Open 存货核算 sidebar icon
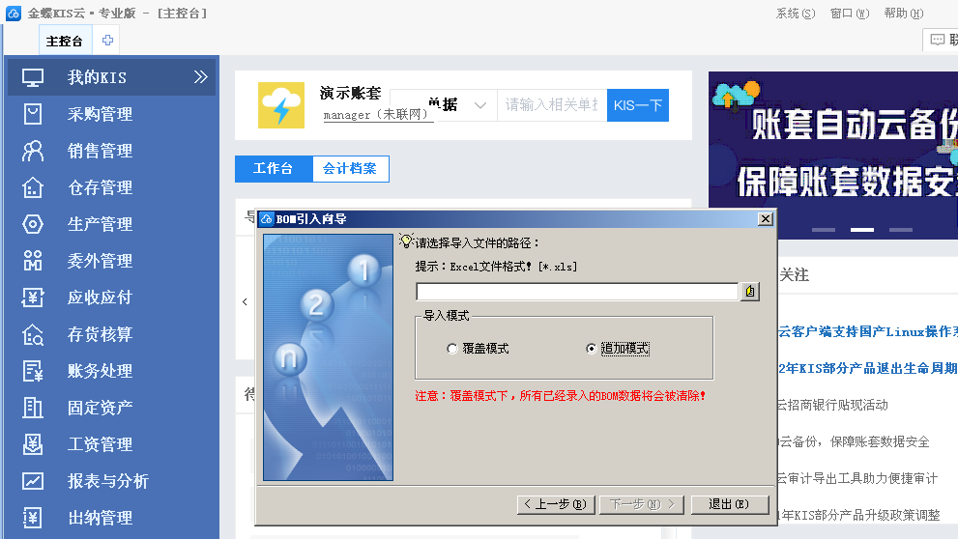The image size is (958, 539). (33, 334)
